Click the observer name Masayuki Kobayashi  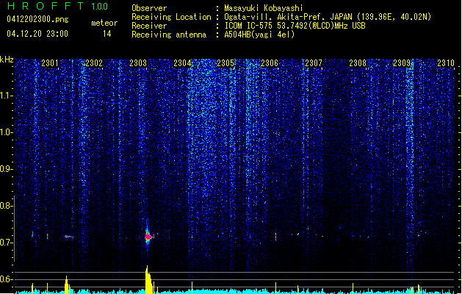click(x=264, y=8)
